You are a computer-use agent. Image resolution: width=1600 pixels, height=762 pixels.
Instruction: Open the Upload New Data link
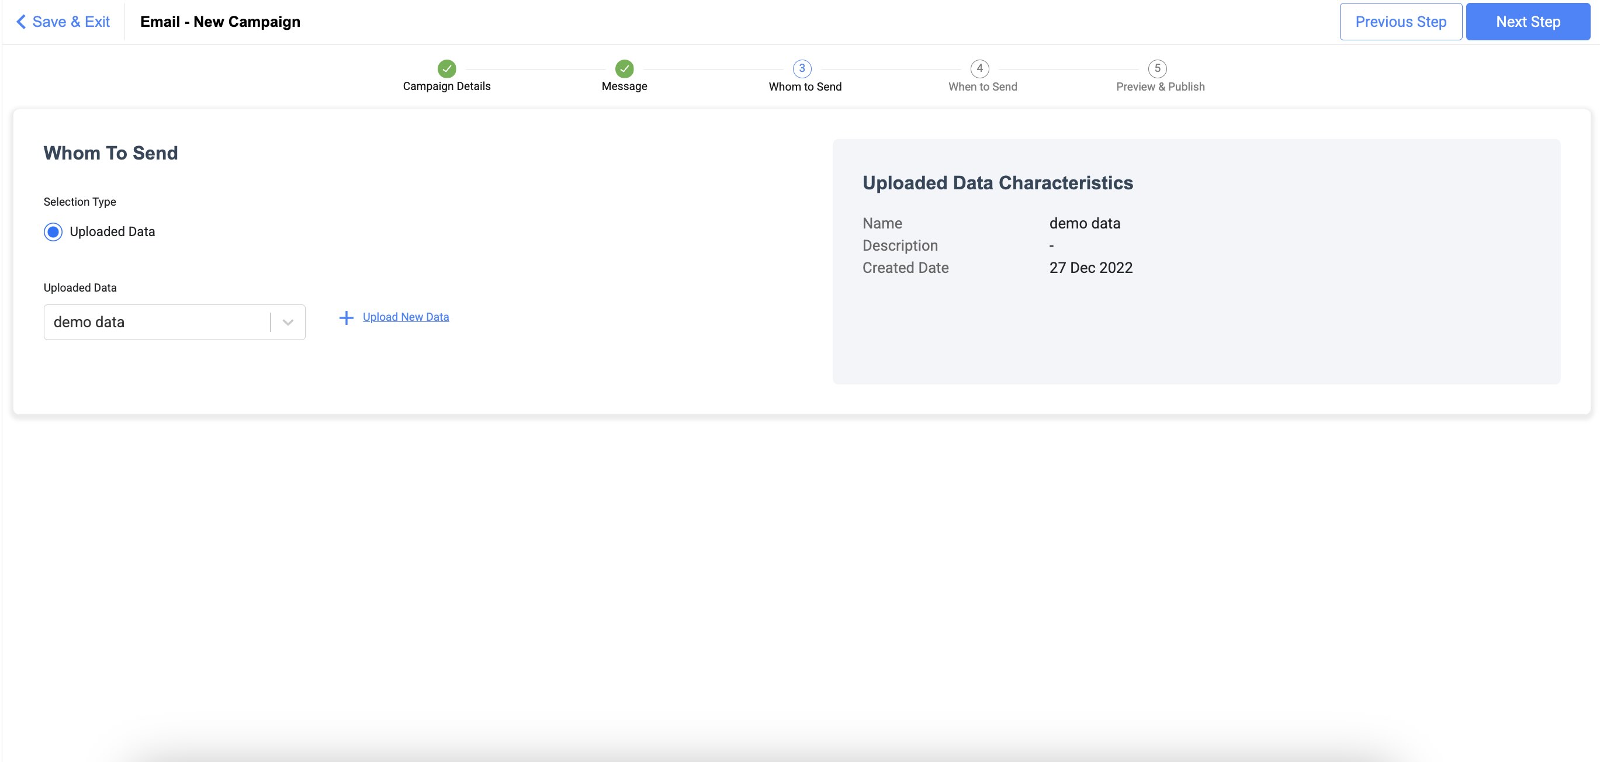coord(406,317)
